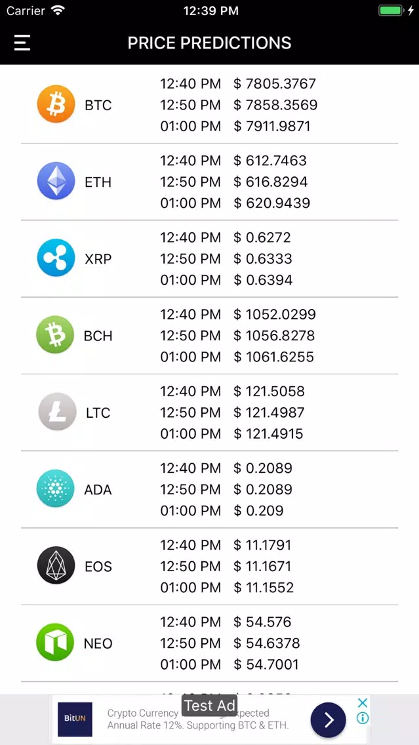This screenshot has width=419, height=745.
Task: Tap the green Bitcoin Cash BCH icon
Action: (56, 335)
